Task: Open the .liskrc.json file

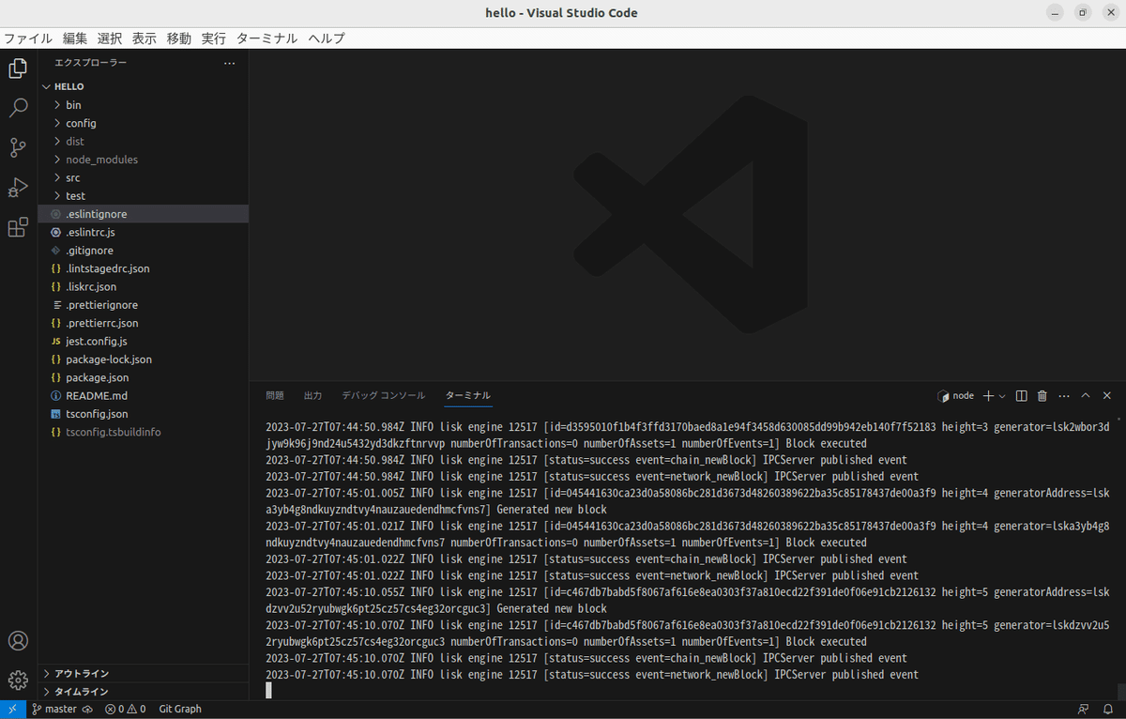Action: (x=143, y=286)
